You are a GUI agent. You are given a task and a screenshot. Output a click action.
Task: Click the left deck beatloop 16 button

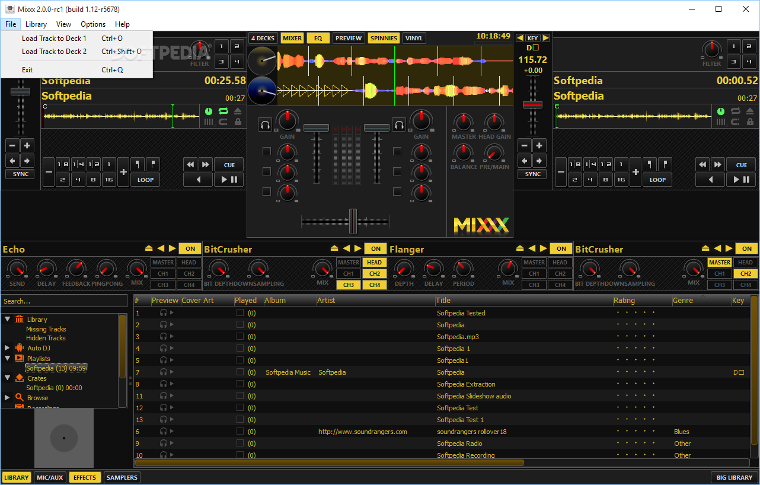(108, 180)
